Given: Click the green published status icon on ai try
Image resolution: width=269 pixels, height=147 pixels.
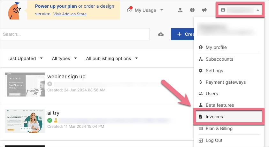Looking at the screenshot, I should 50,120.
